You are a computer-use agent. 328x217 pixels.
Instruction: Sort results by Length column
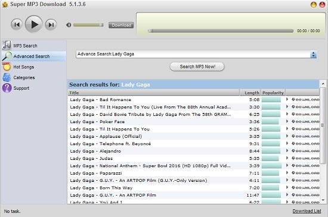(250, 93)
